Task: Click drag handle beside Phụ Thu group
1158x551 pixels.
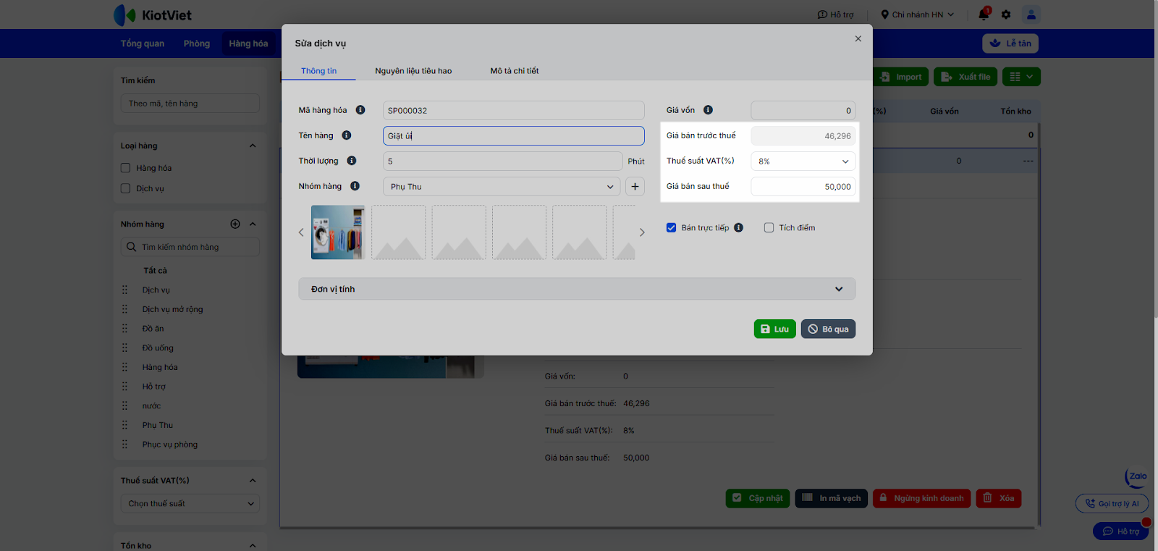Action: 124,425
